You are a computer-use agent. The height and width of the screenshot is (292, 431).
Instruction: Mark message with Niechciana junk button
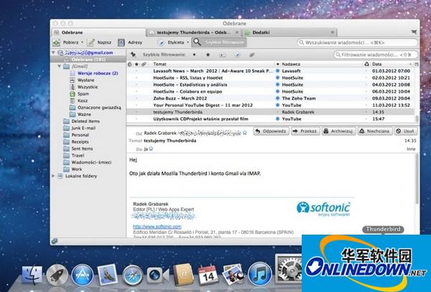coord(375,131)
